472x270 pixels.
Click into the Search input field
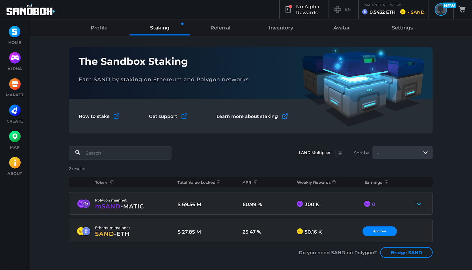coord(120,153)
